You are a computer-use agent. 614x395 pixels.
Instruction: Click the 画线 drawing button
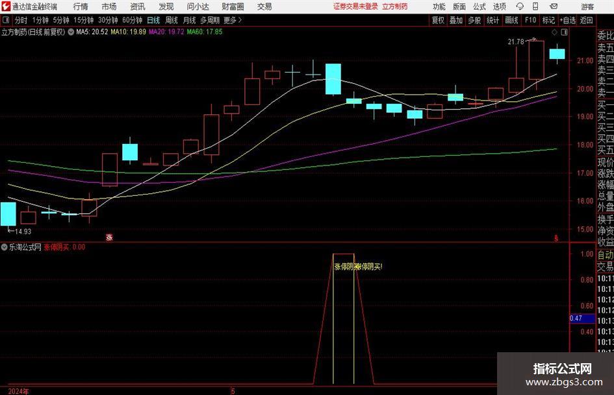coord(511,20)
